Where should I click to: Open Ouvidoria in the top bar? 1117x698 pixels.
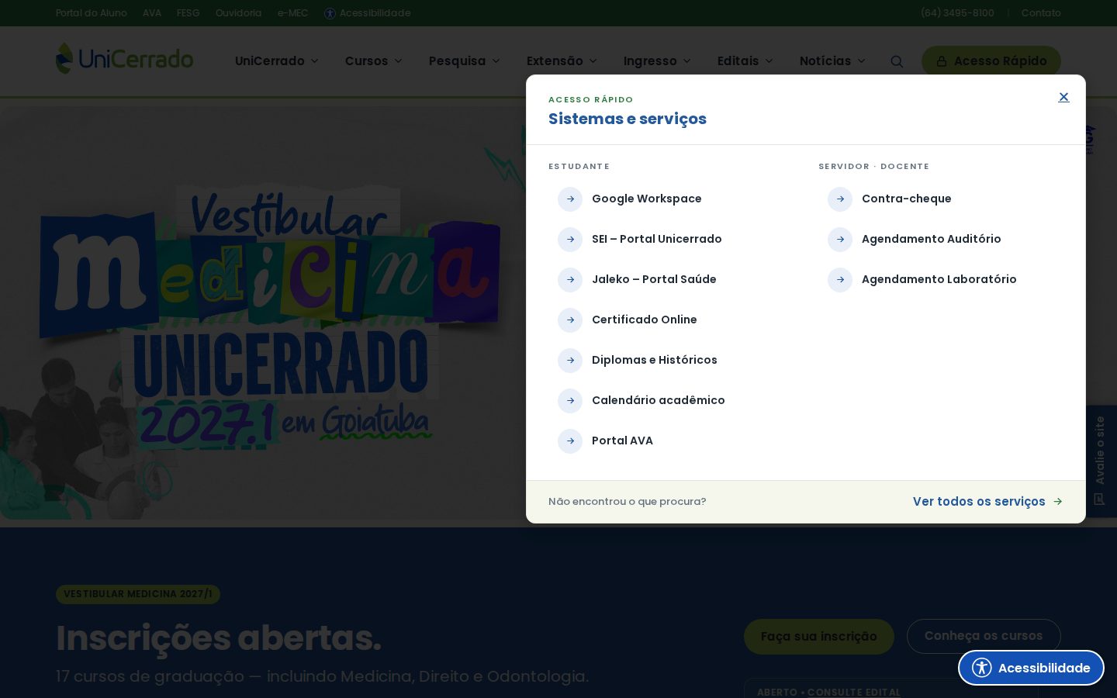tap(238, 13)
